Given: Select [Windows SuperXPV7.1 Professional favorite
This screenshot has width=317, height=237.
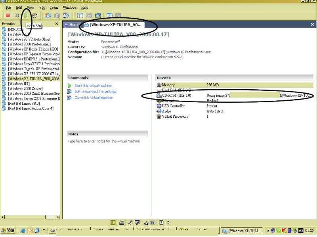Looking at the screenshot, I should 34,64.
